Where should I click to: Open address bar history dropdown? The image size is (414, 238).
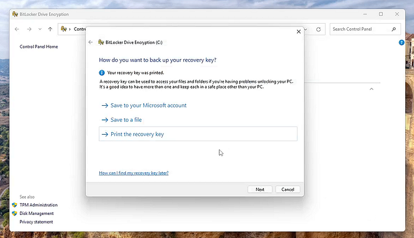click(306, 30)
